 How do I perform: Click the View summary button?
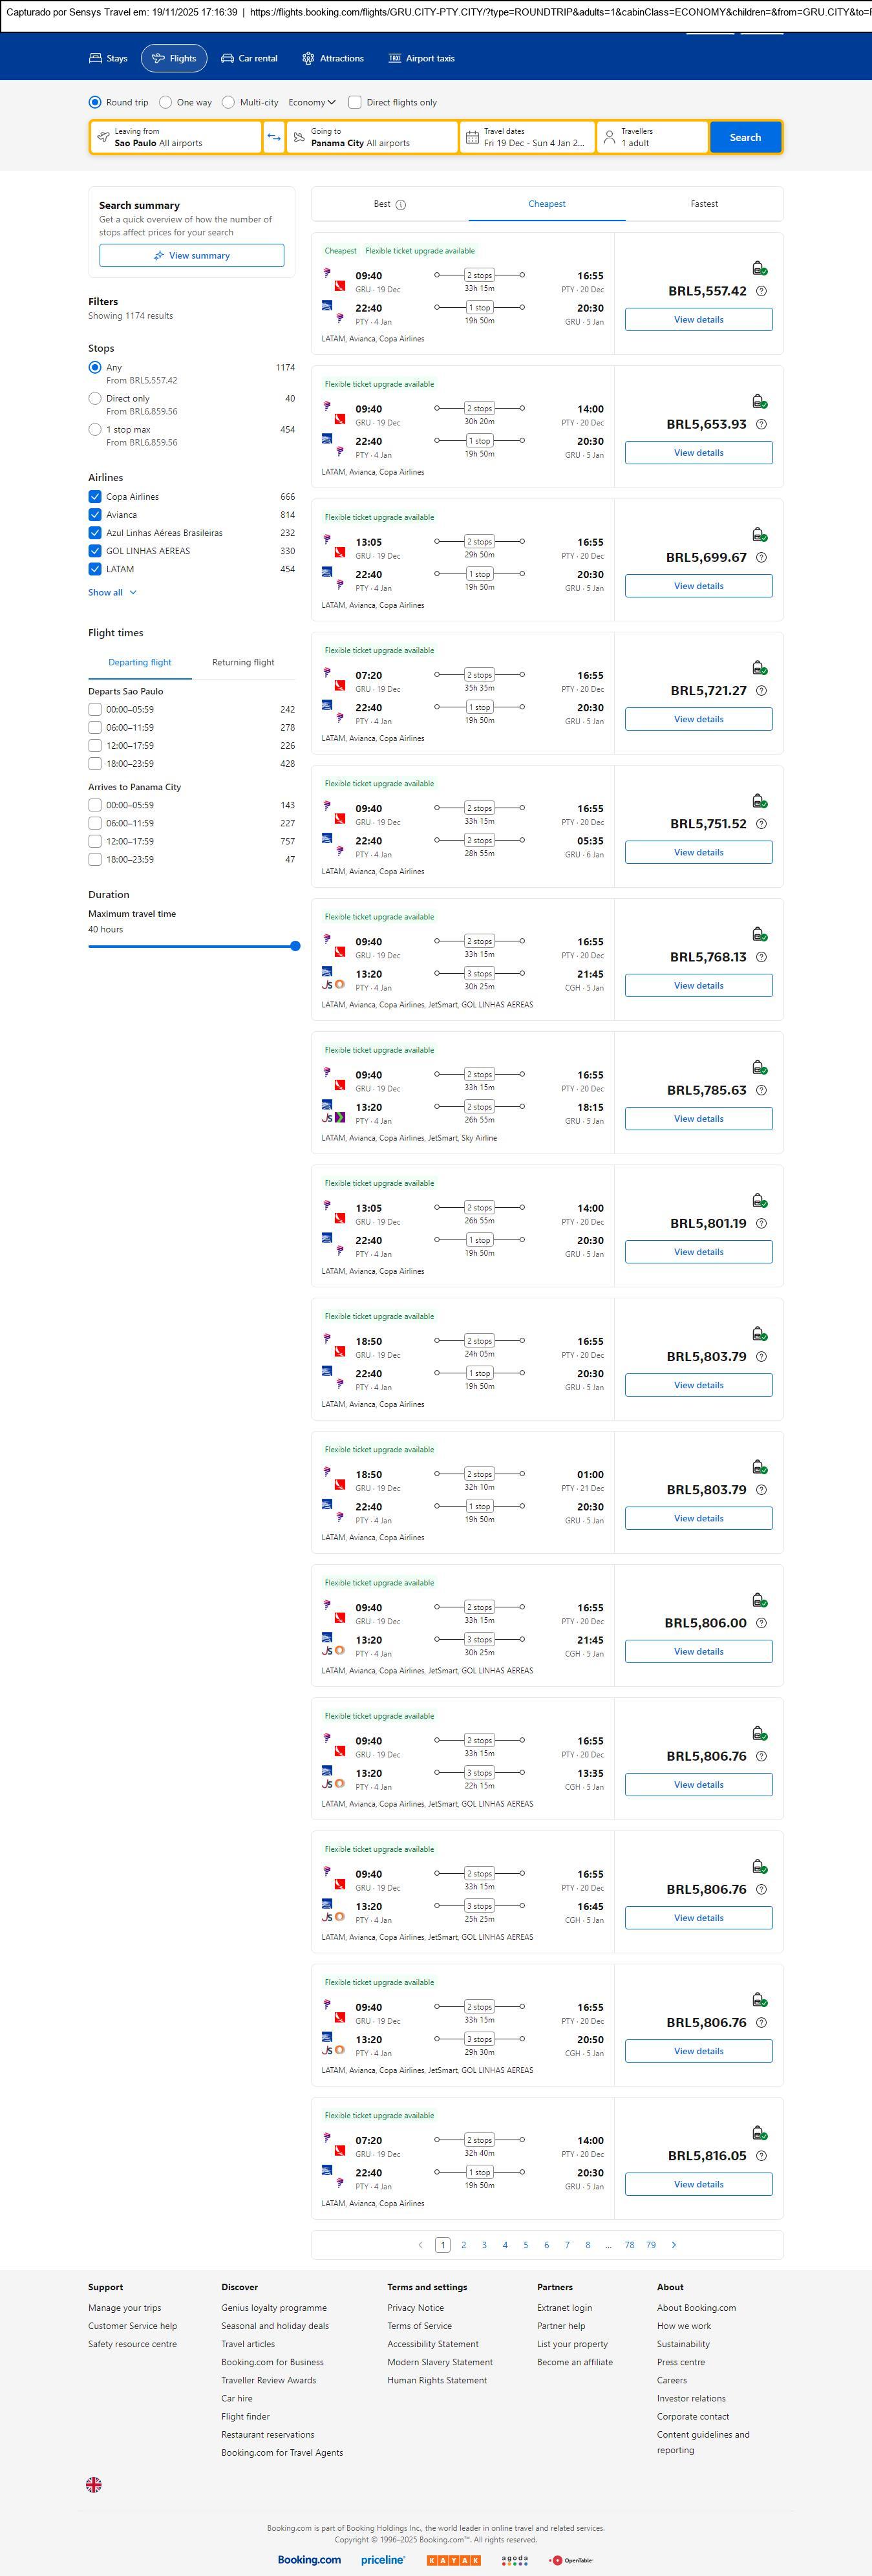point(191,256)
